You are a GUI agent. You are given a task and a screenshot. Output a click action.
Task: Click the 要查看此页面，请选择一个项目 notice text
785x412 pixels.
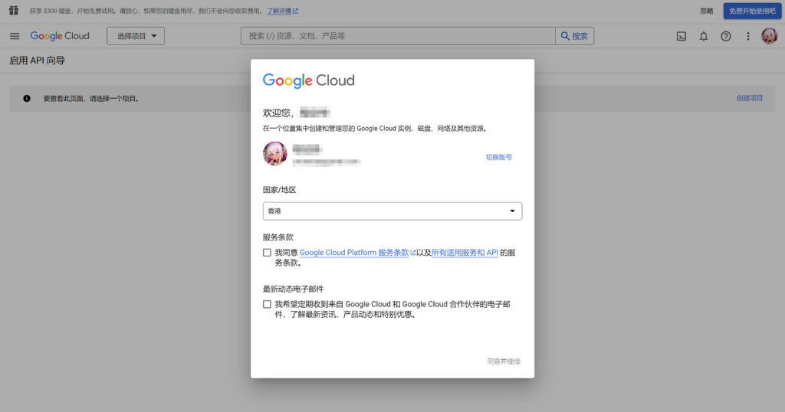pyautogui.click(x=91, y=99)
